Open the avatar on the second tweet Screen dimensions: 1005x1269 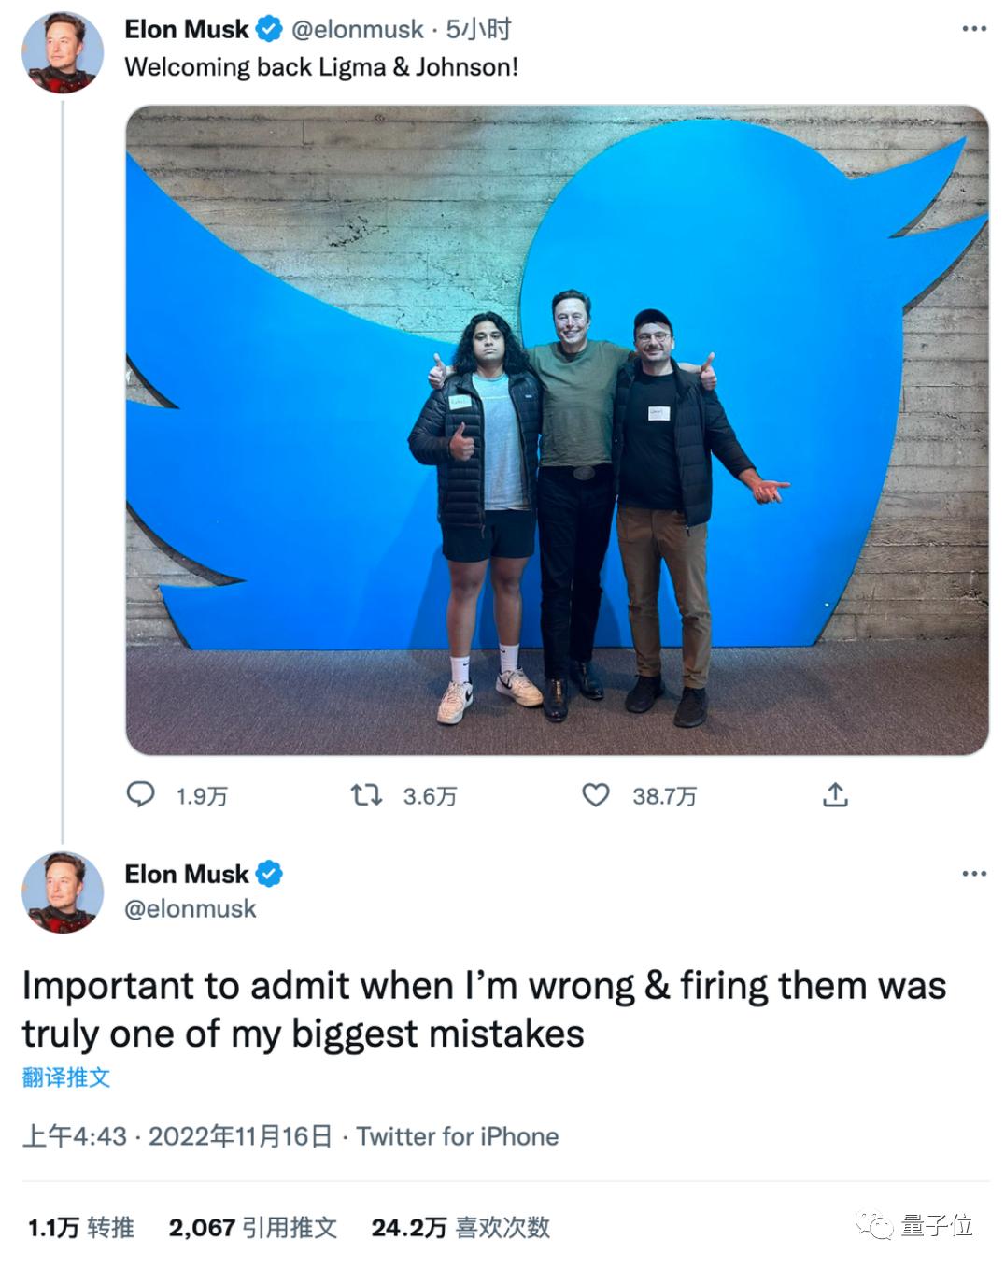(x=65, y=892)
